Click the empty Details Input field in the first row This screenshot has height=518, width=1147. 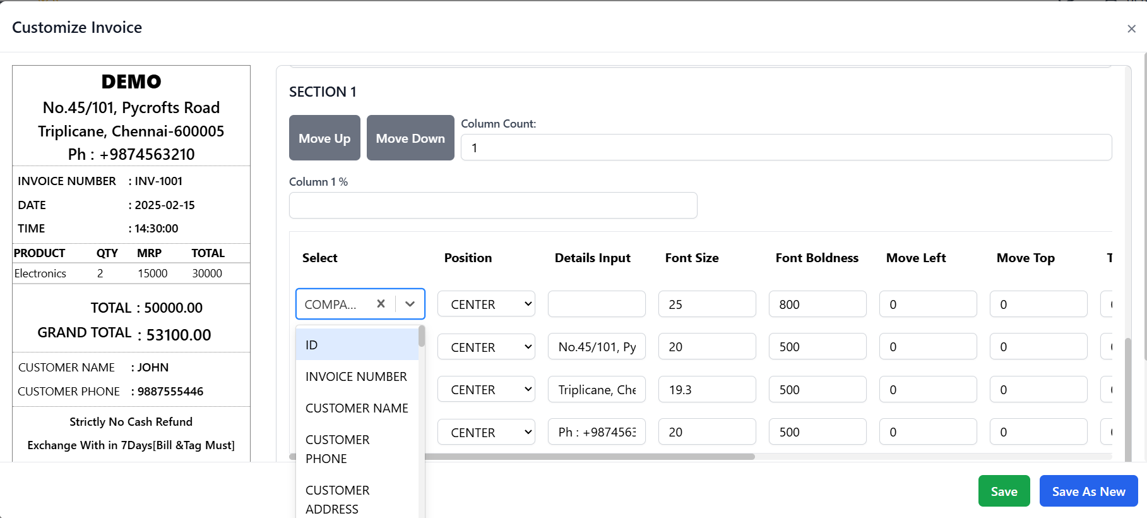(x=597, y=304)
